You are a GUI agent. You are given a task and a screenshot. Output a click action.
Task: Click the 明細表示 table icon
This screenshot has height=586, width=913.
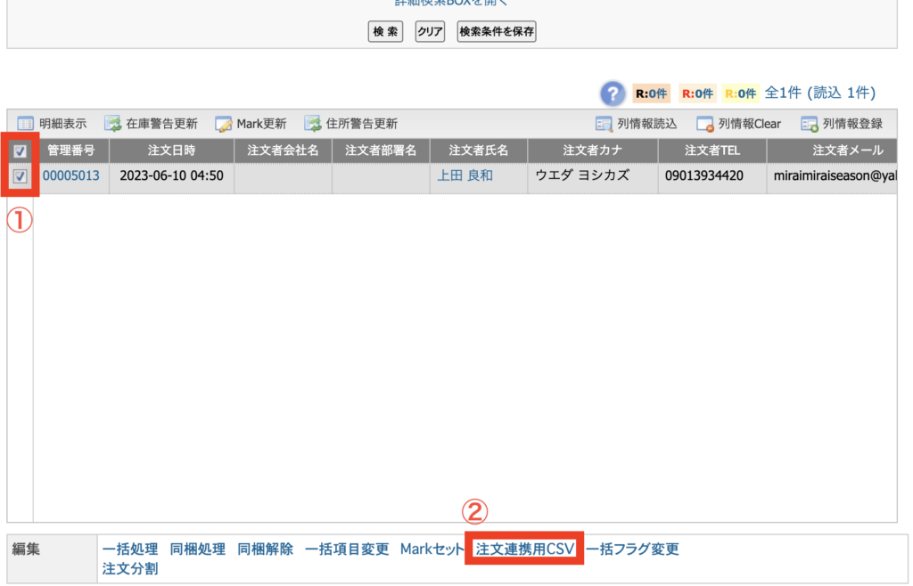[25, 123]
